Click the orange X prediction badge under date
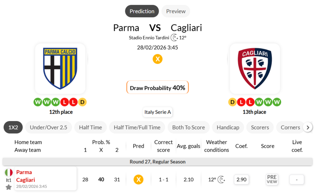Screen dimensions: 317x194 157,59
